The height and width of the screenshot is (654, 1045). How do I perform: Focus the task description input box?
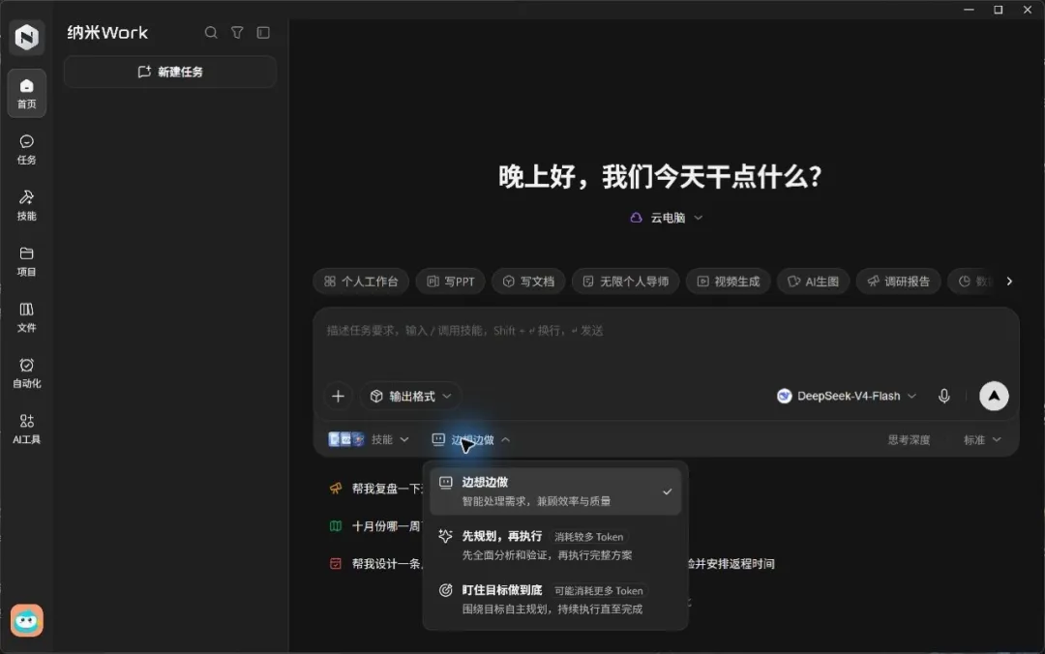[667, 343]
